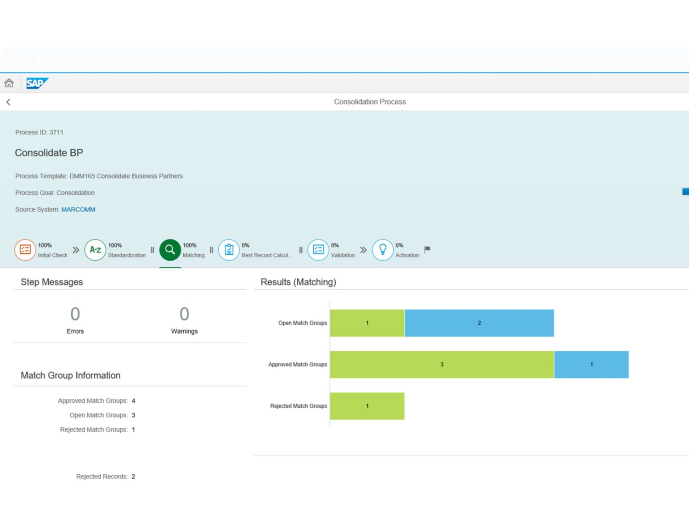Select the Standardization A-z step icon
The width and height of the screenshot is (689, 505).
95,250
